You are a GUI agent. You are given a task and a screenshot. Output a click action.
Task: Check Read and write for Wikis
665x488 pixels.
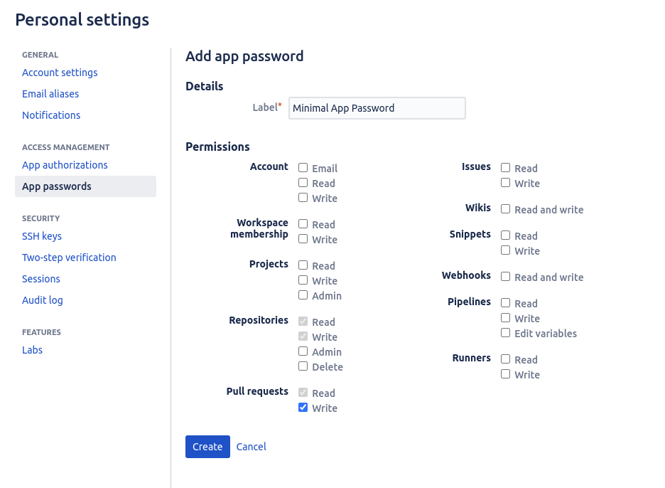(x=505, y=209)
